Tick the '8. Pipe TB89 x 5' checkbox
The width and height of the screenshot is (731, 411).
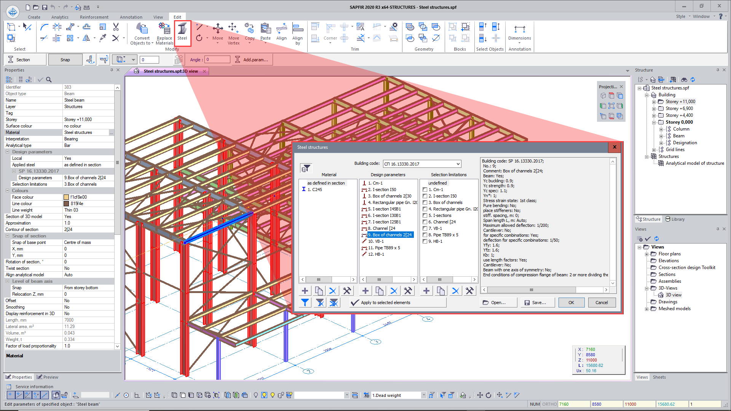click(x=425, y=235)
